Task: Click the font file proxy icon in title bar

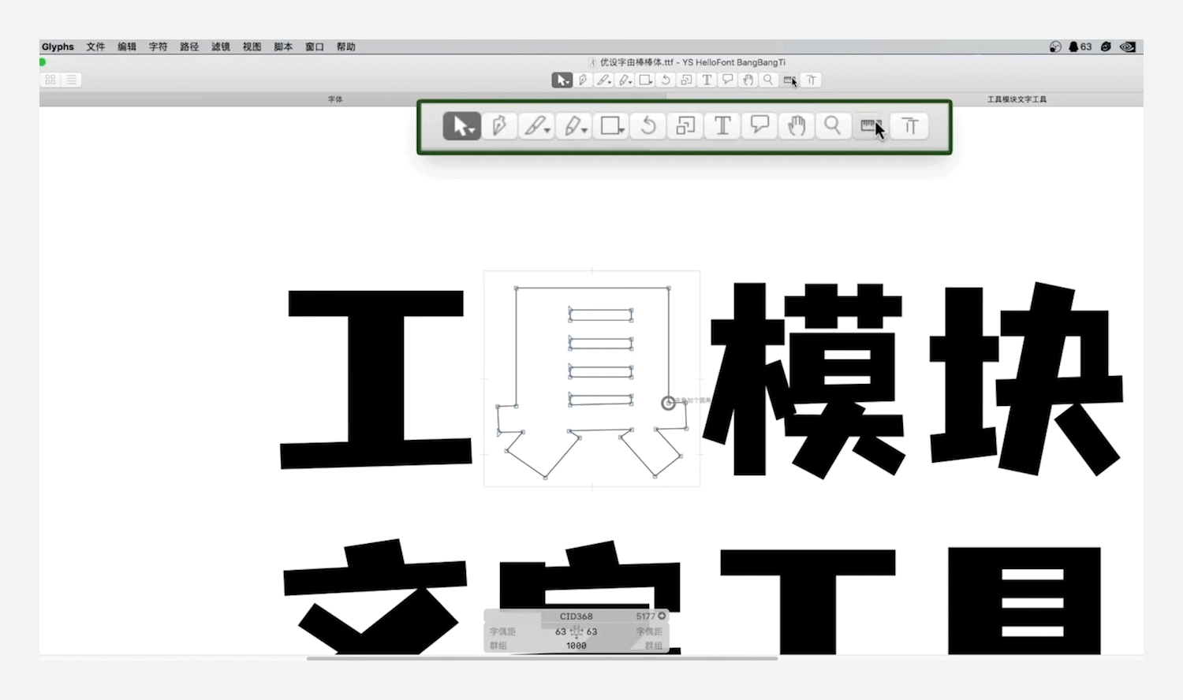Action: coord(592,62)
